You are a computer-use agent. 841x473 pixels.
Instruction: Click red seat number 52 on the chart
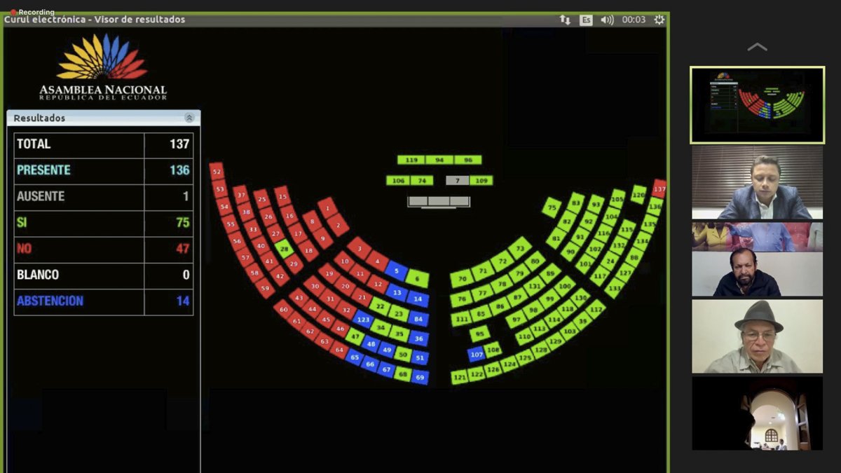coord(216,171)
